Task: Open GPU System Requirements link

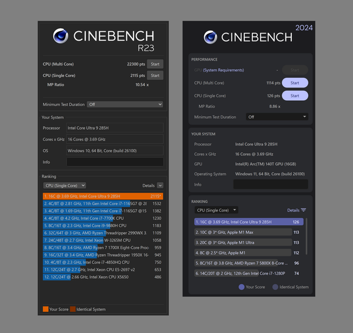Action: [x=222, y=70]
